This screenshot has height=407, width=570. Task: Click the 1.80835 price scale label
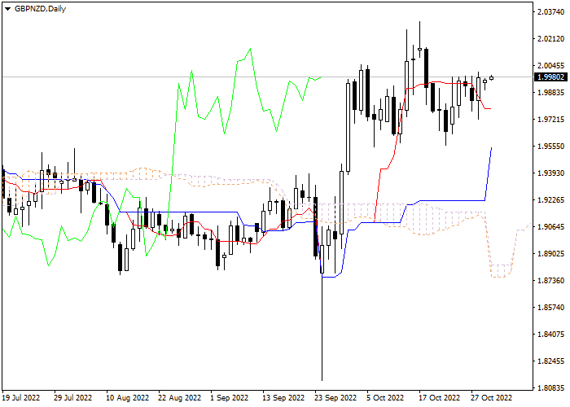point(550,387)
